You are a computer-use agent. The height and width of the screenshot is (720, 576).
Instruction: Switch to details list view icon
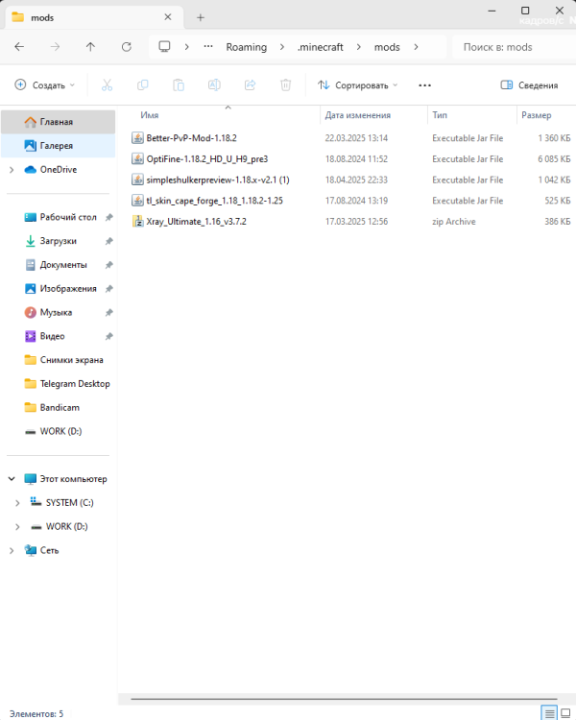549,713
